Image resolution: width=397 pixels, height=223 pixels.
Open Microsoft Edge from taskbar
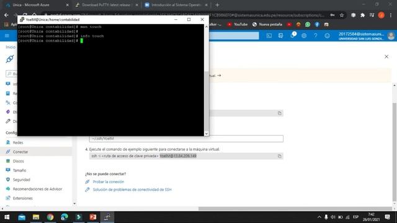click(65, 217)
